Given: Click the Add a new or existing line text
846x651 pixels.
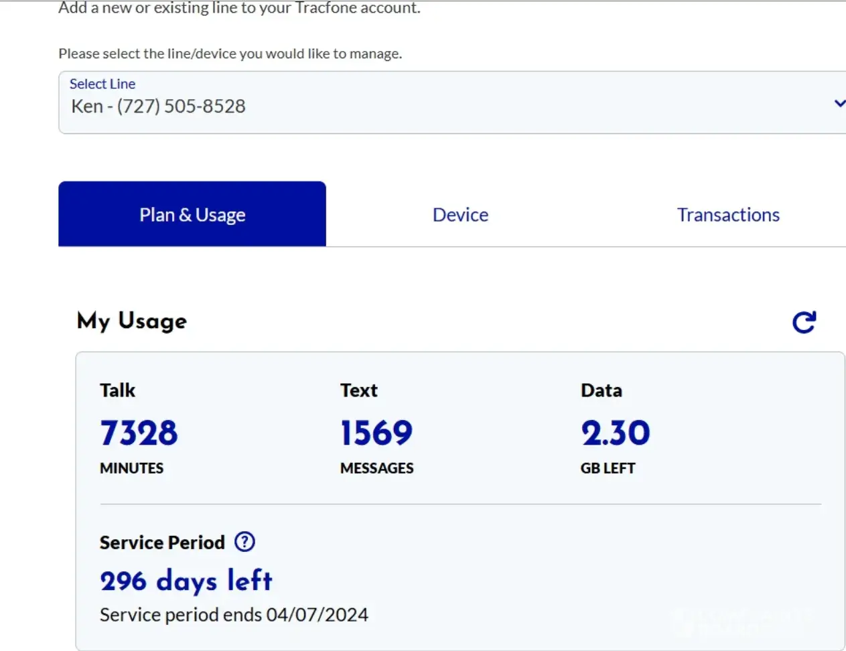Looking at the screenshot, I should pyautogui.click(x=239, y=8).
